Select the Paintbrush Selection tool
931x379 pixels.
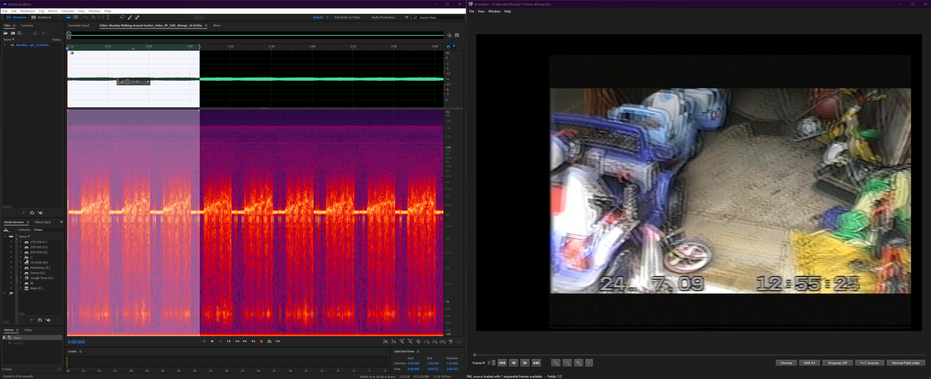[130, 17]
